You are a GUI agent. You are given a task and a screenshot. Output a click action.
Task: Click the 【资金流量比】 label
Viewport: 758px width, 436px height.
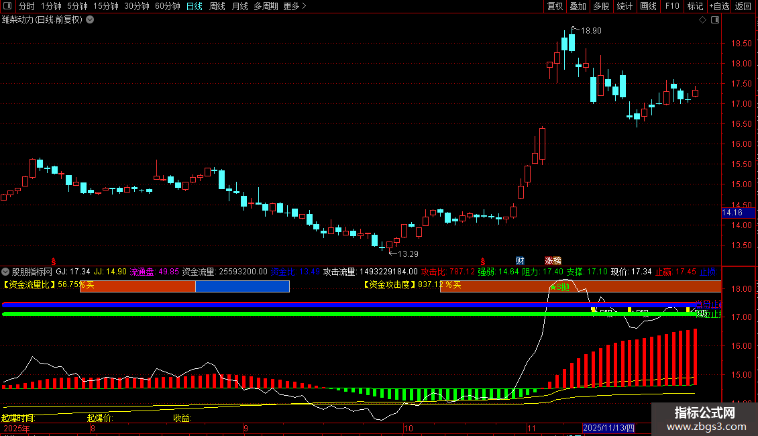pyautogui.click(x=29, y=284)
